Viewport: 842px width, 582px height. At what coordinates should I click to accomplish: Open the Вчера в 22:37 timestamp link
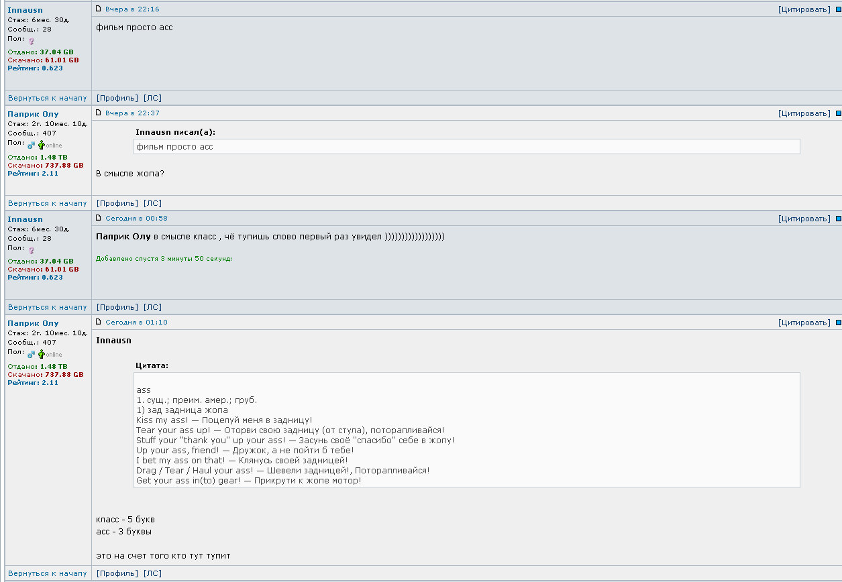point(132,113)
